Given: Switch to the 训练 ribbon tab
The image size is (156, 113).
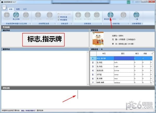Looking at the screenshot, I should 11,9.
